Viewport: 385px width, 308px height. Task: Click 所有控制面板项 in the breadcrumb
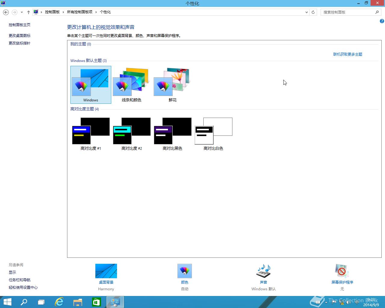pos(80,12)
